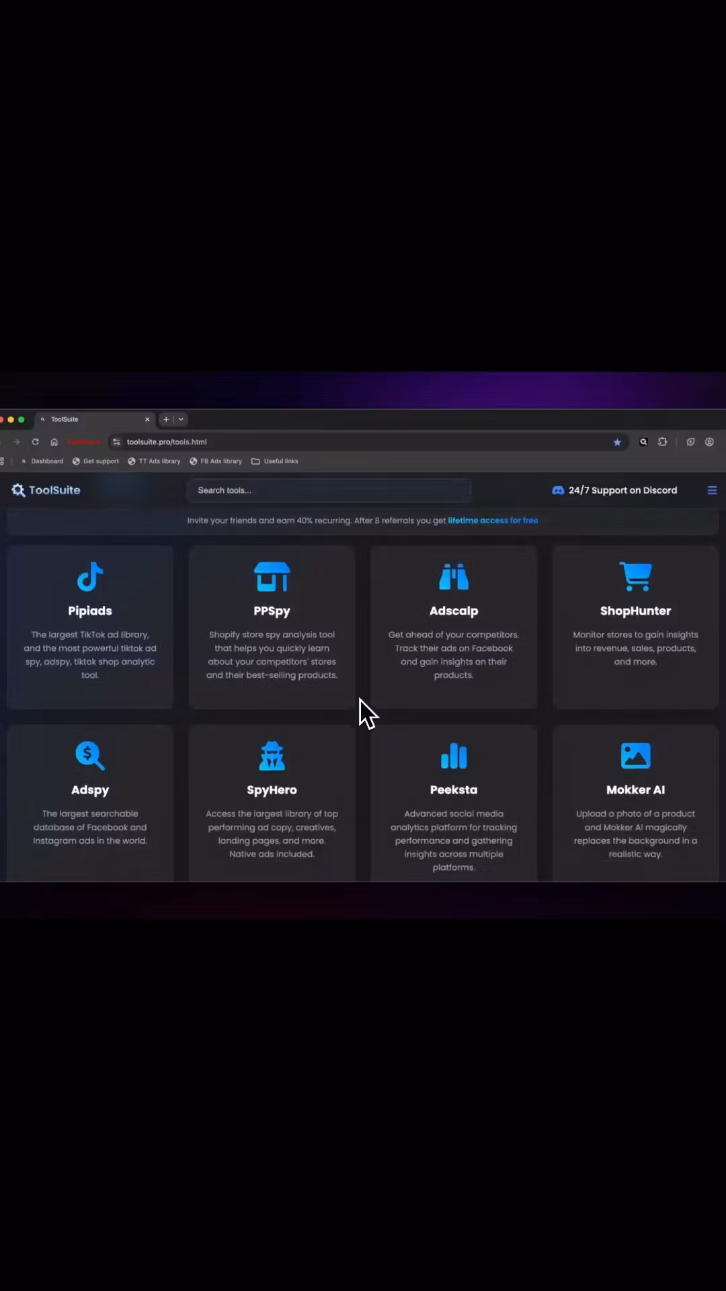Click the PPSpy store icon
This screenshot has height=1291, width=726.
coord(272,576)
